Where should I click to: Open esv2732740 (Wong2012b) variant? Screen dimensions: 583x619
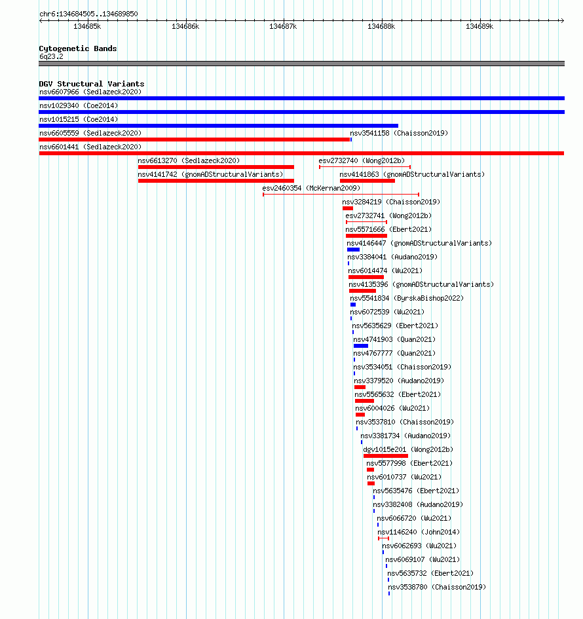pos(365,167)
